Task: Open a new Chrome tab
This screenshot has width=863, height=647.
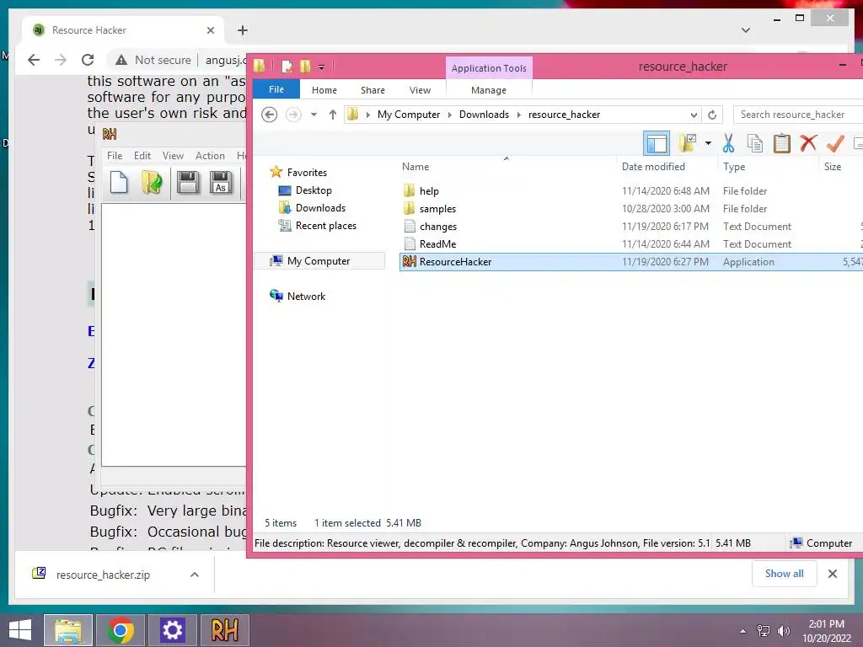Action: [x=242, y=30]
